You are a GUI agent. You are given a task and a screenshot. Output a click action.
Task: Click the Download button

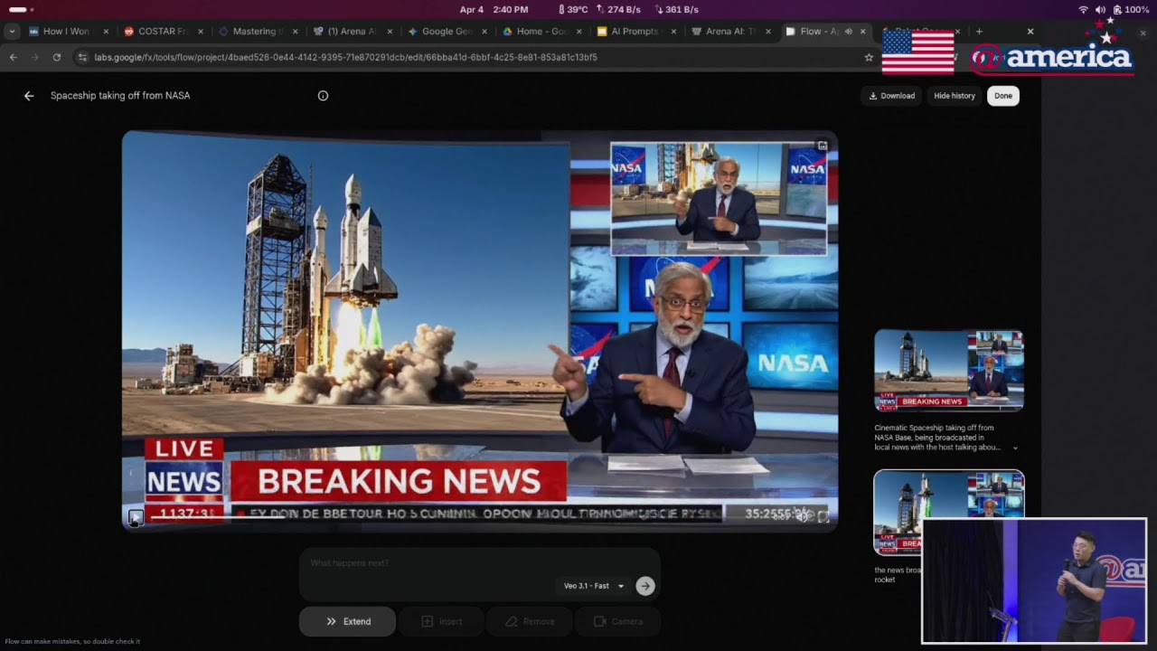[892, 96]
